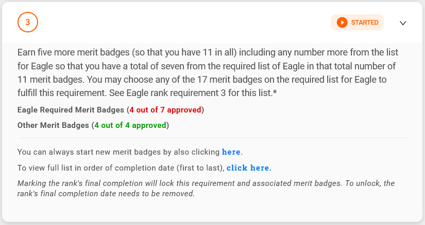Click the "Eagle Required Merit Badges" label
Image resolution: width=425 pixels, height=225 pixels.
pos(71,110)
